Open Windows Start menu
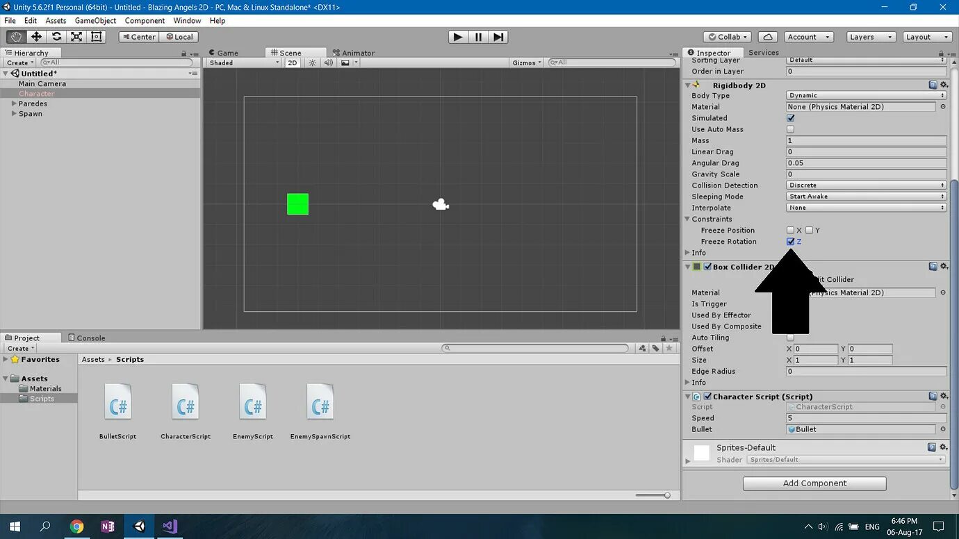Viewport: 959px width, 539px height. (15, 526)
